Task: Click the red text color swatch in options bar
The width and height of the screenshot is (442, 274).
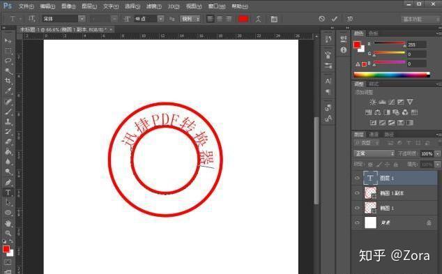Action: pyautogui.click(x=243, y=19)
